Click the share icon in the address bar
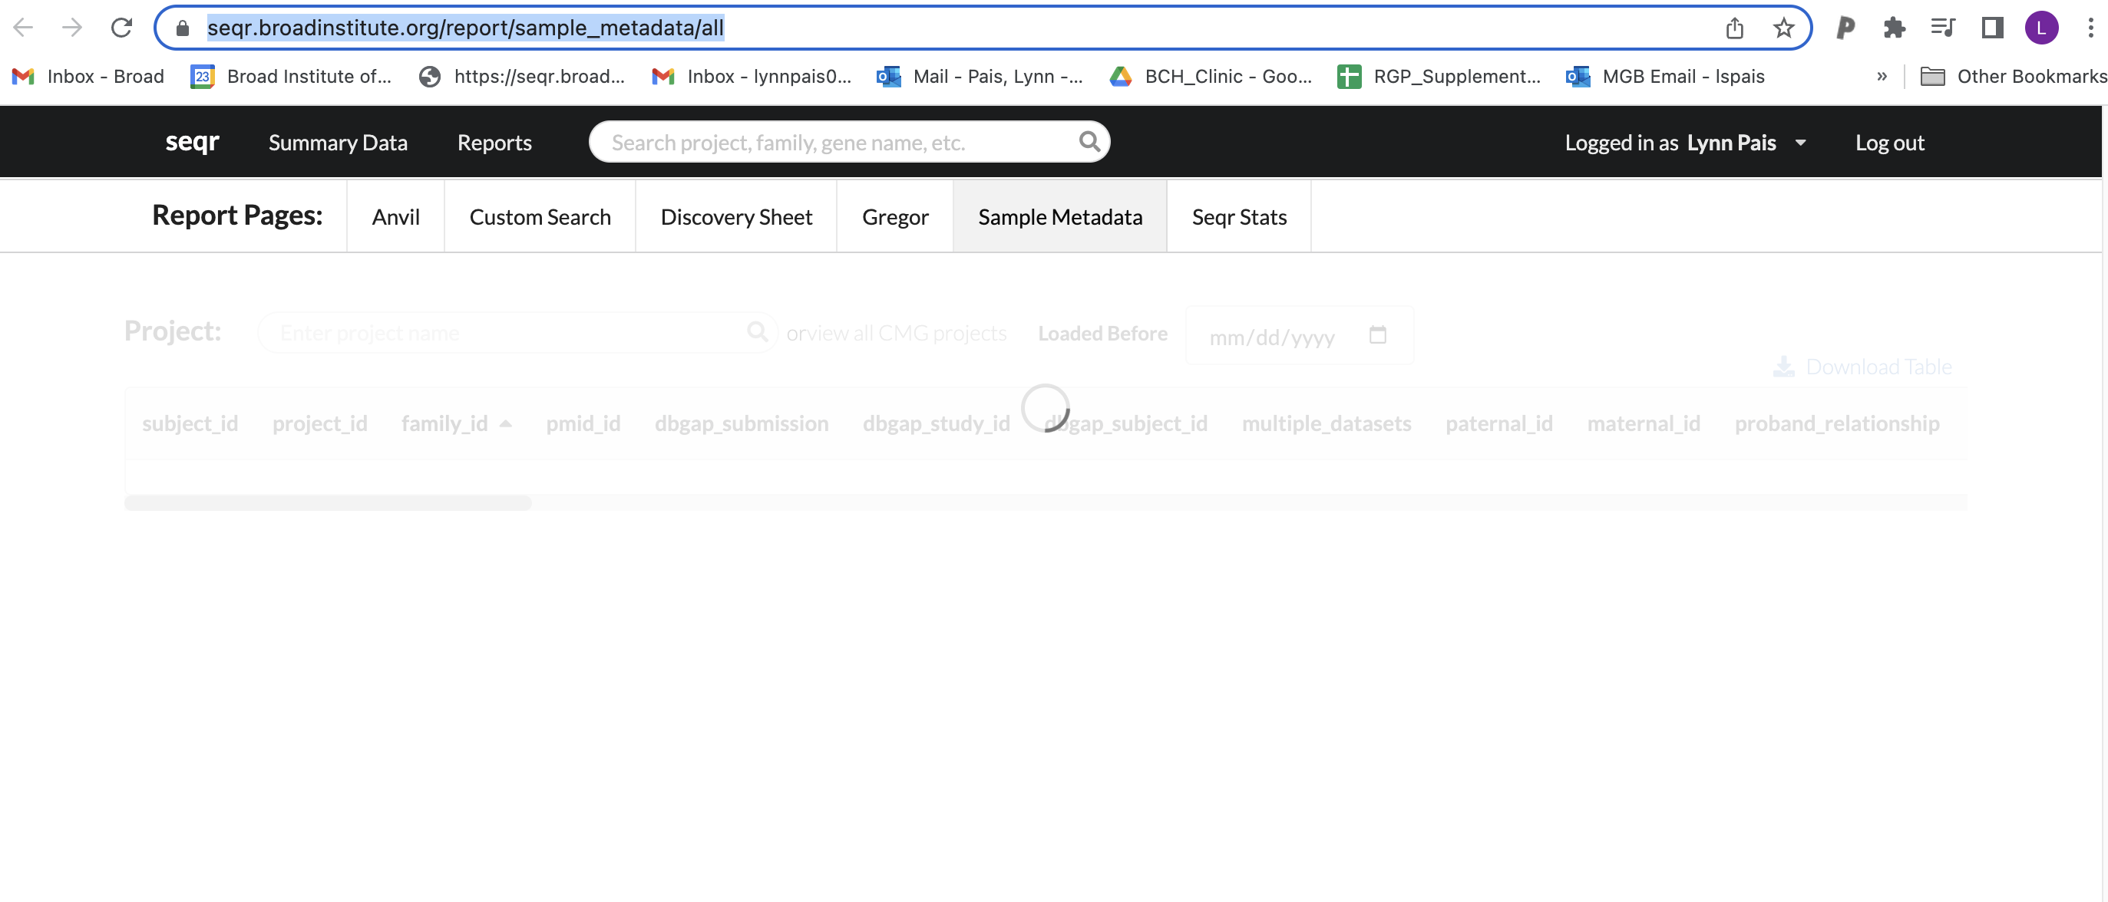 coord(1734,27)
